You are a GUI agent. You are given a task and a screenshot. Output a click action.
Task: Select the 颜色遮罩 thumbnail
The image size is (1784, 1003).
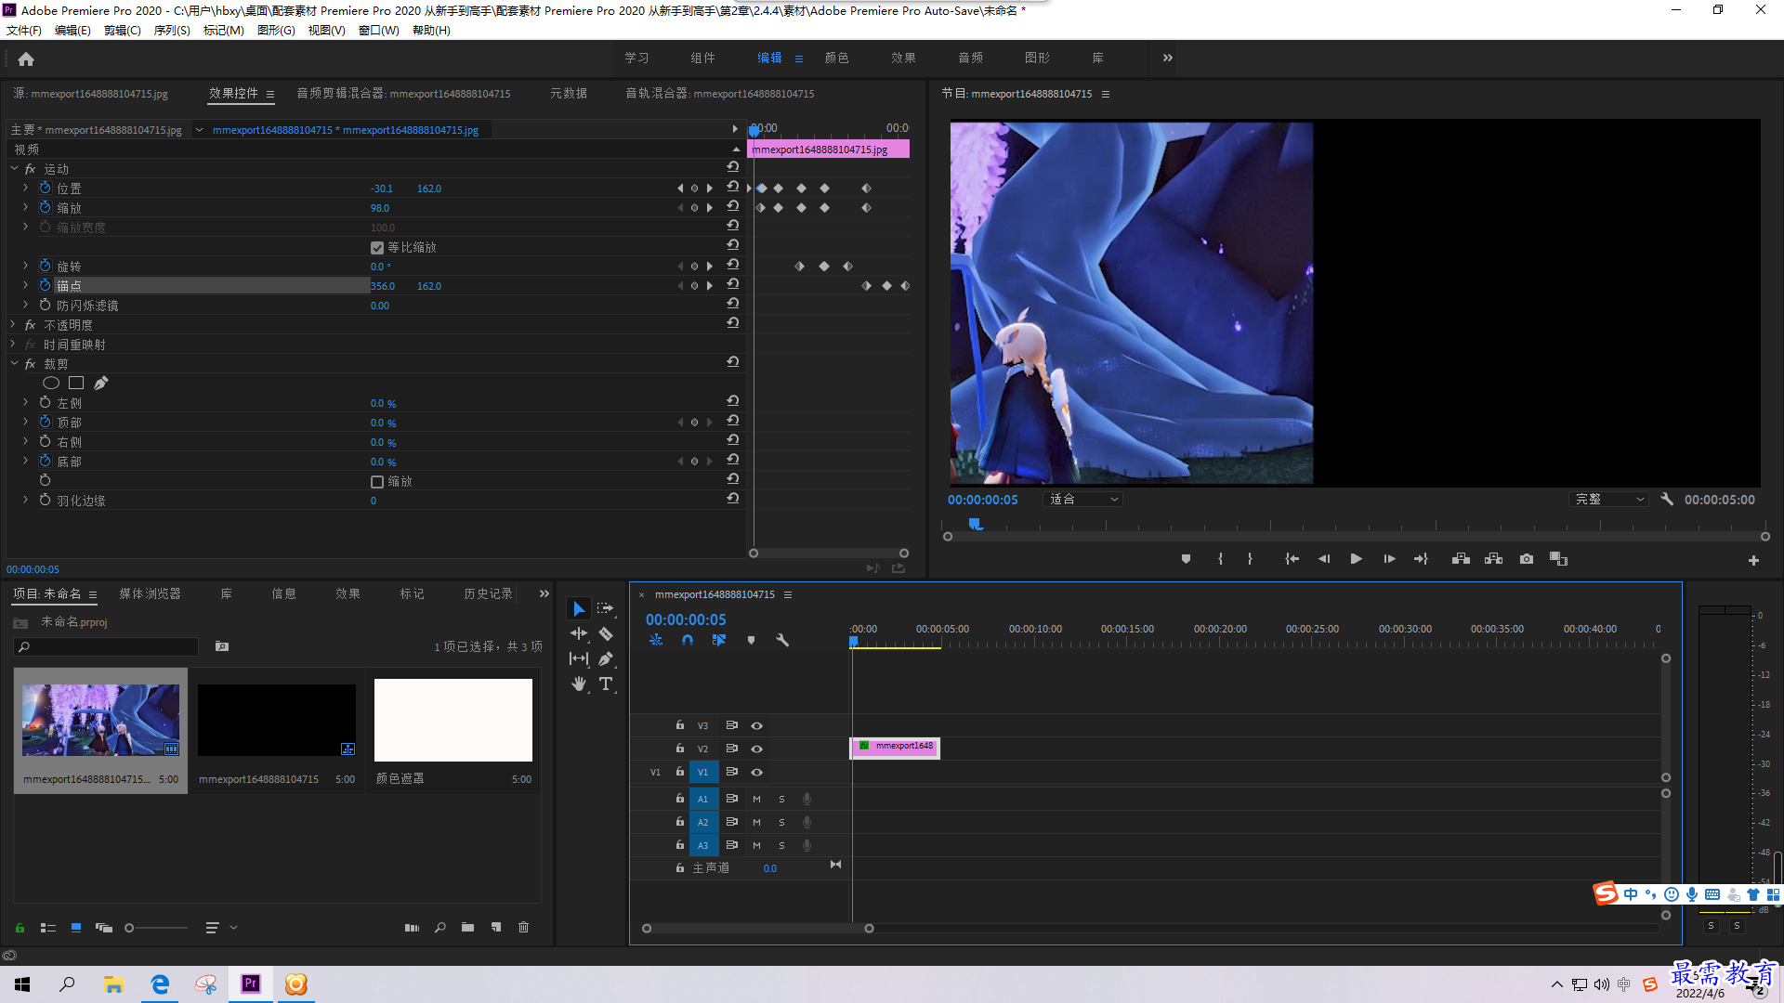tap(453, 720)
